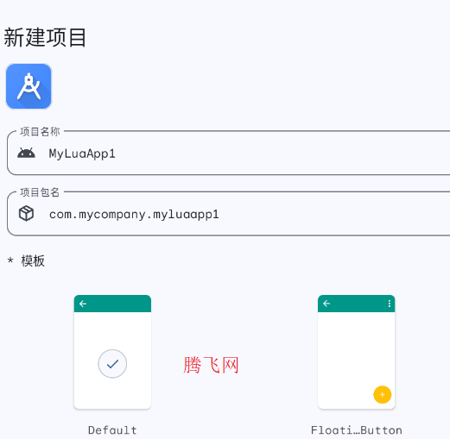This screenshot has width=450, height=439.
Task: Click back arrow in Default template preview
Action: coord(83,304)
